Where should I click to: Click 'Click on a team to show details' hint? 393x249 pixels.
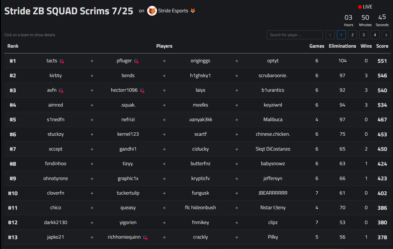pyautogui.click(x=30, y=35)
